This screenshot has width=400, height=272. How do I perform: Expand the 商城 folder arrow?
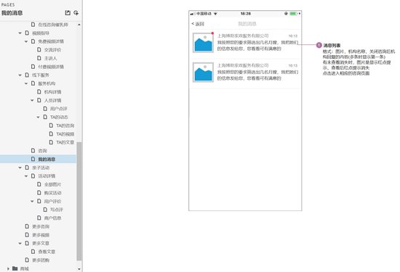click(8, 268)
